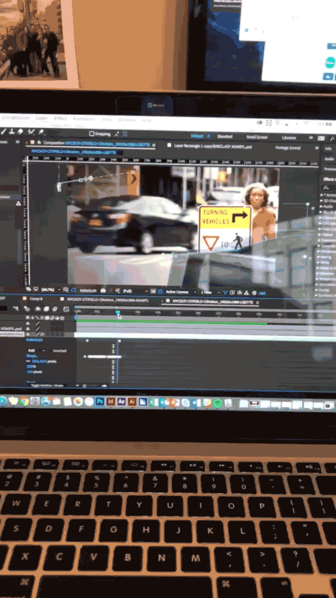
Task: Select the Eraser tool
Action: tap(20, 131)
